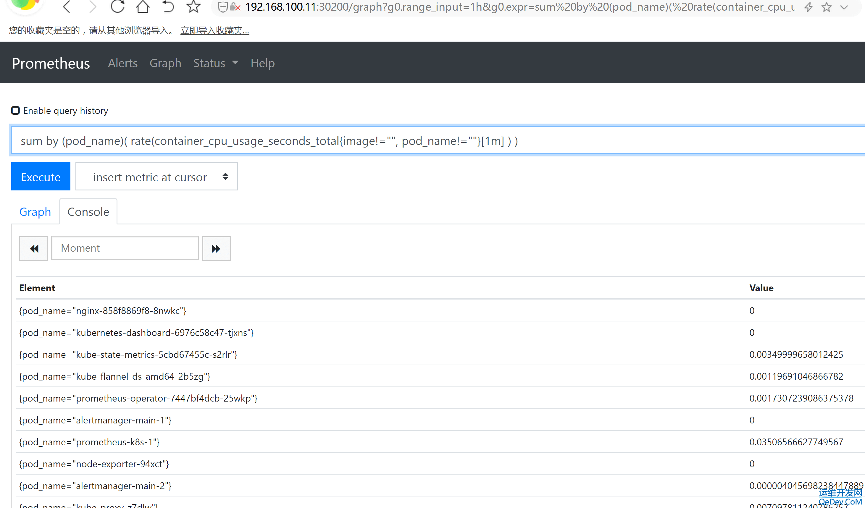Viewport: 865px width, 508px height.
Task: Click the nginx-858f8869f8-8nwkc pod row
Action: (x=440, y=311)
